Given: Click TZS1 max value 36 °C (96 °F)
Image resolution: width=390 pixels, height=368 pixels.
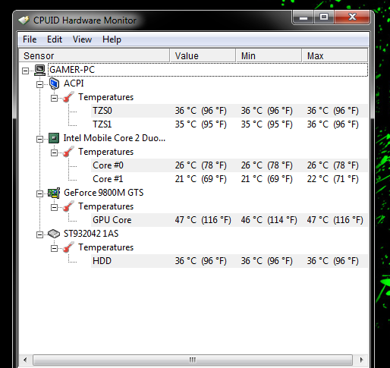Looking at the screenshot, I should coord(333,124).
